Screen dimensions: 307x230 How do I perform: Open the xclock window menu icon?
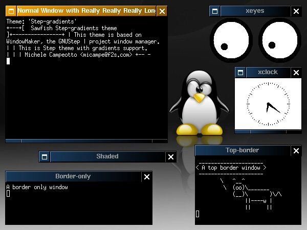coord(240,73)
